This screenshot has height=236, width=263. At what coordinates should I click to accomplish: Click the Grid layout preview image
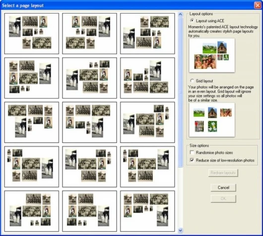(x=212, y=120)
